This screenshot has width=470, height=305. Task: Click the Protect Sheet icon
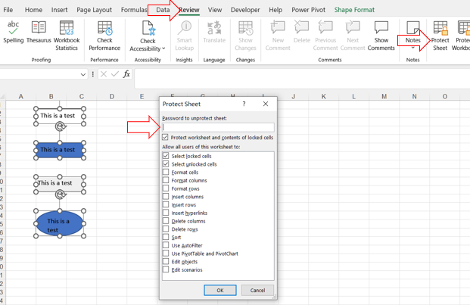[440, 35]
